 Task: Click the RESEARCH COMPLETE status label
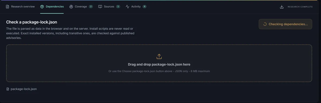(300, 7)
